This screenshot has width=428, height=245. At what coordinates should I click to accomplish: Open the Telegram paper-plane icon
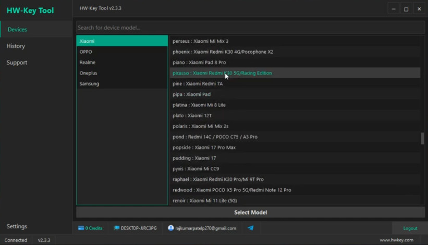(x=251, y=228)
